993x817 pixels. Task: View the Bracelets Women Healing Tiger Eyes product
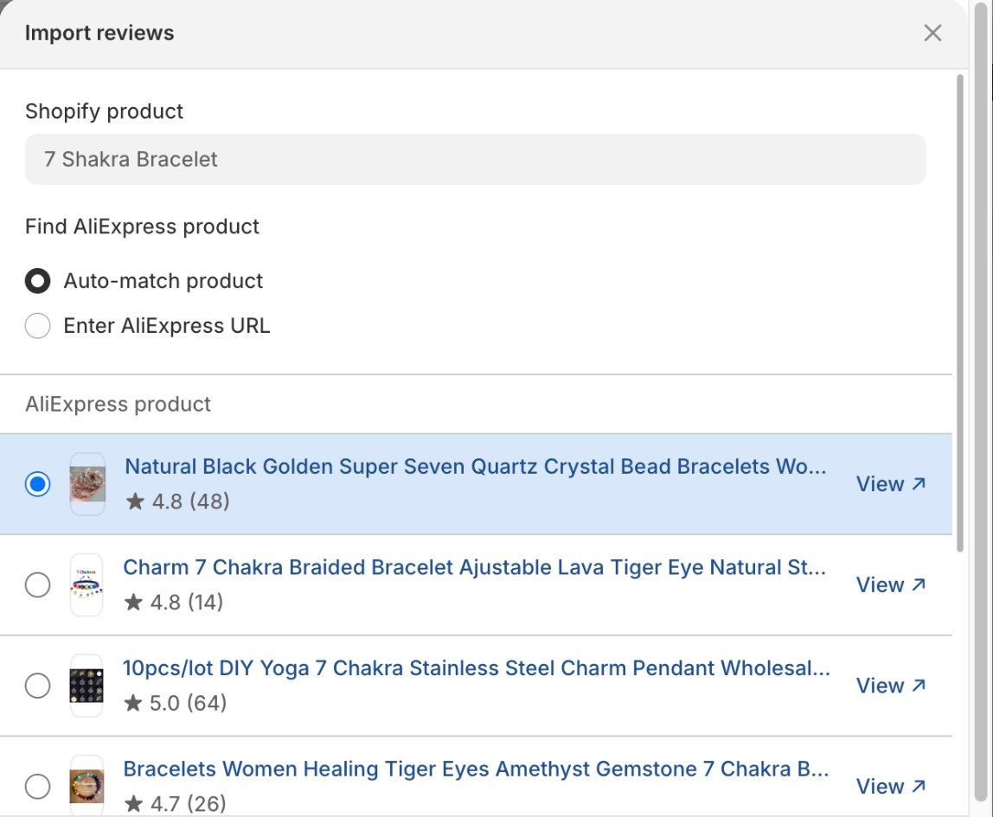coord(891,786)
